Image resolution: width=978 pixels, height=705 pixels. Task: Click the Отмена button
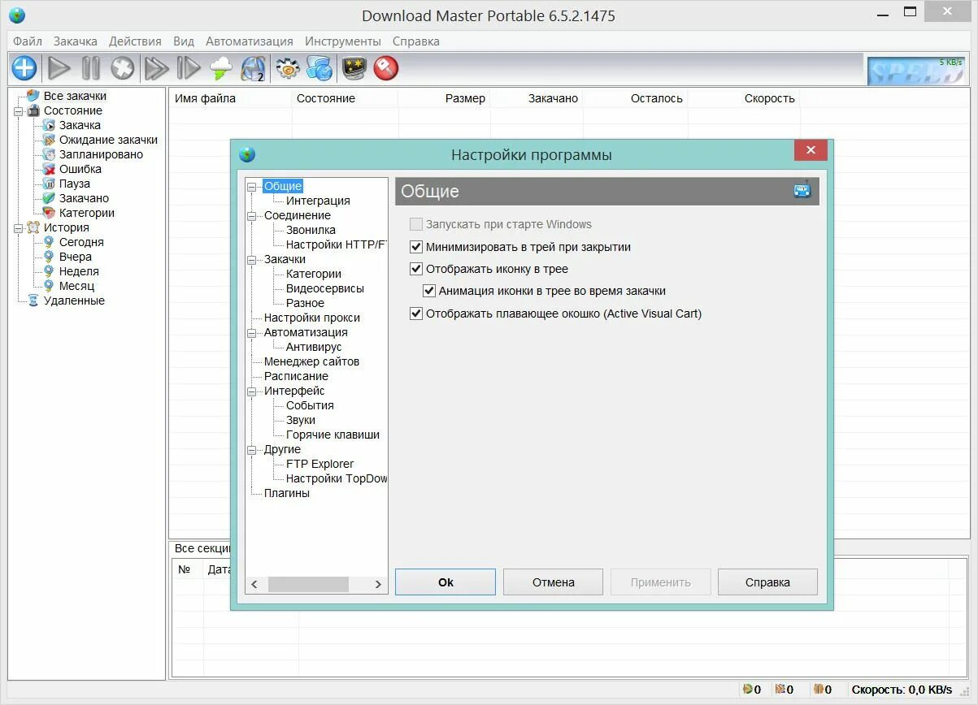[554, 582]
